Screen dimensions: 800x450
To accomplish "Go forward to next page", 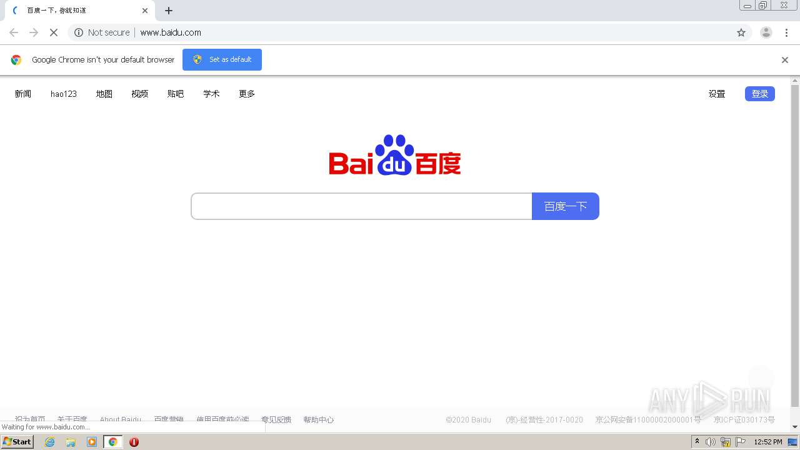I will click(34, 32).
